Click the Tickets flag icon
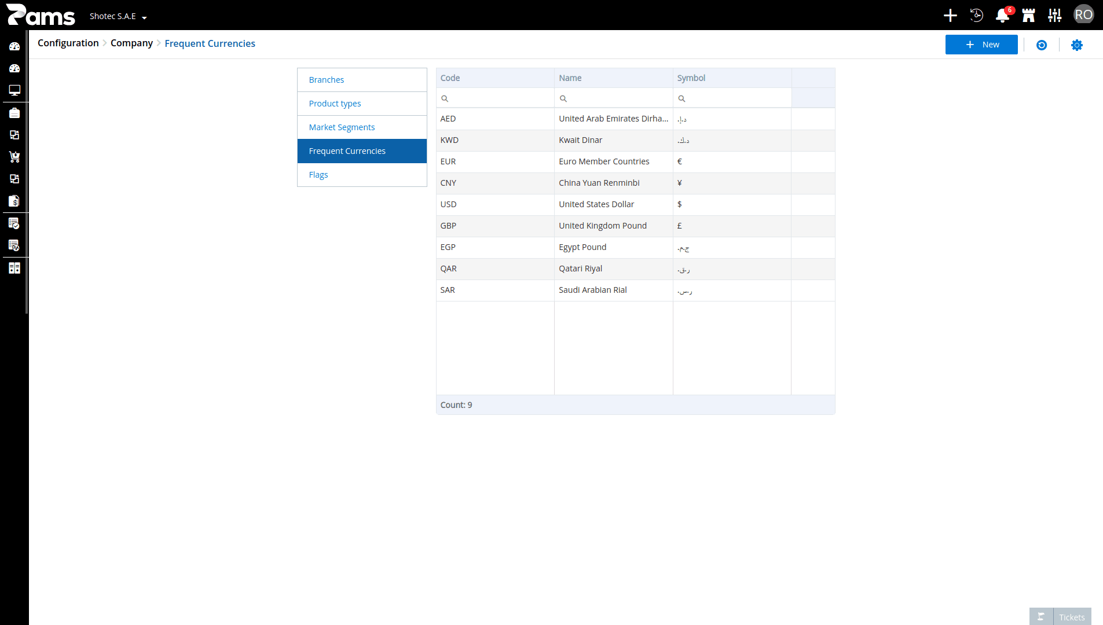This screenshot has height=625, width=1103. coord(1041,616)
